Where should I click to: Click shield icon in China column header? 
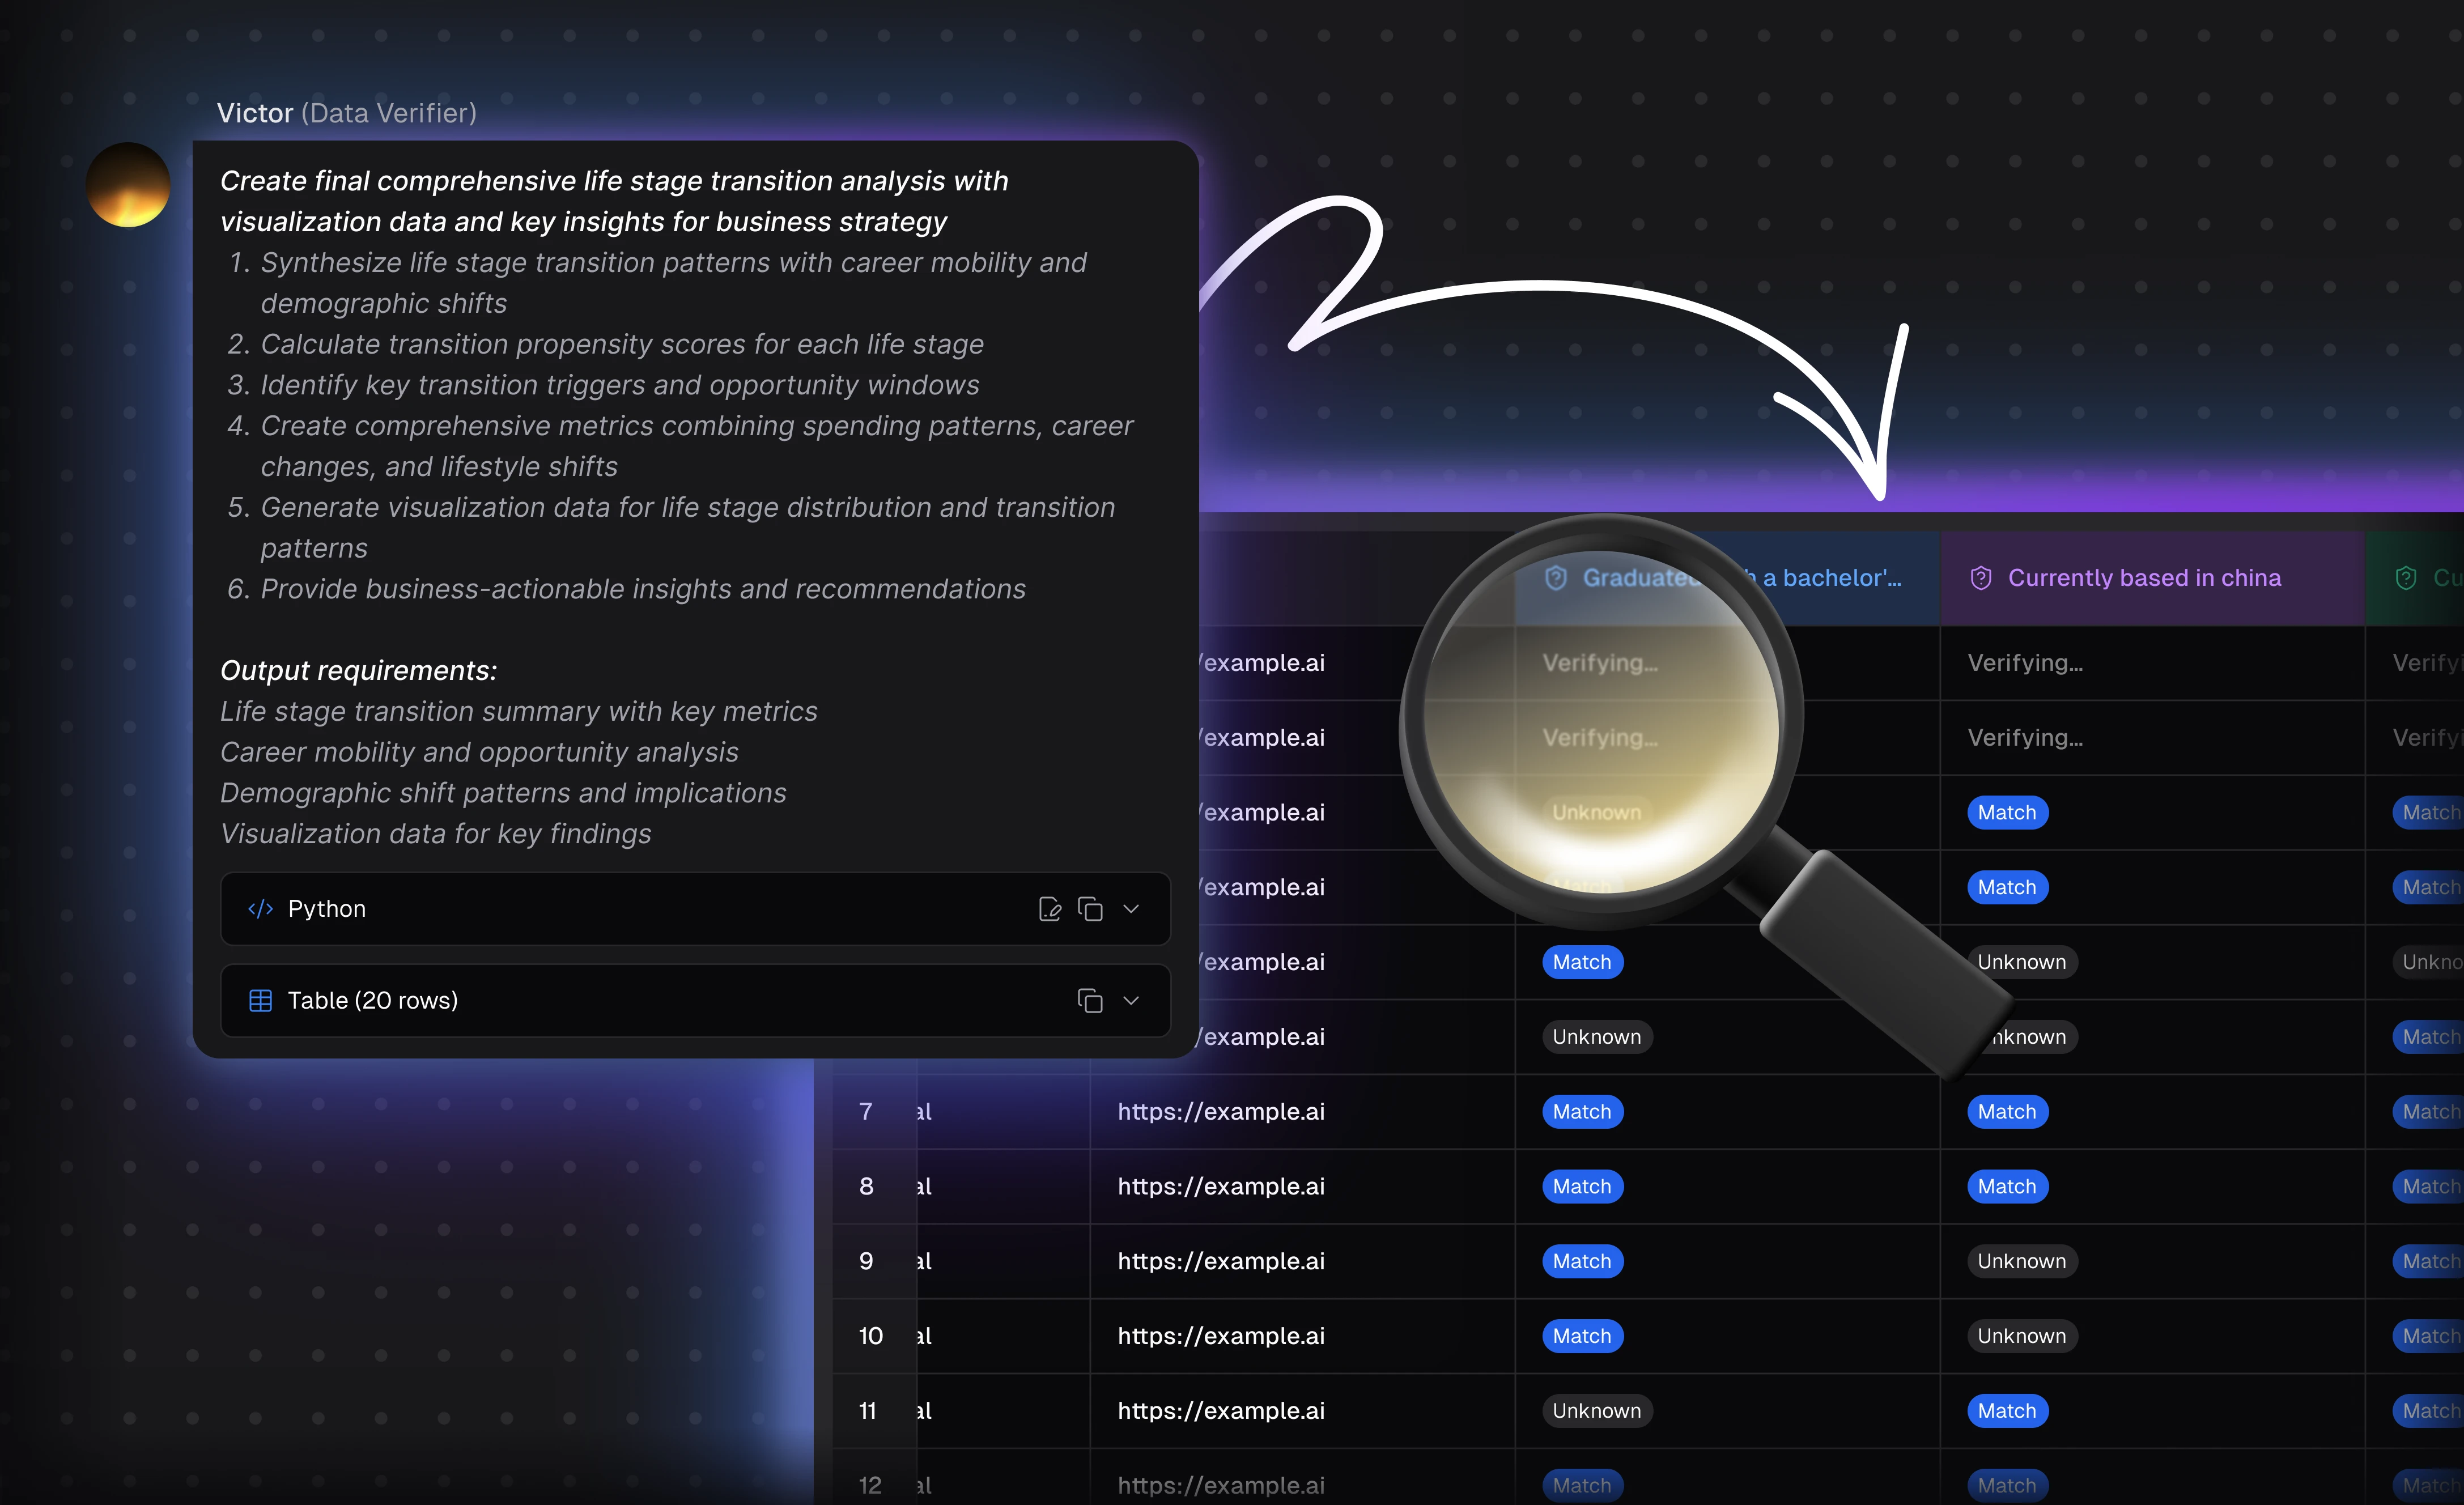click(x=1980, y=578)
